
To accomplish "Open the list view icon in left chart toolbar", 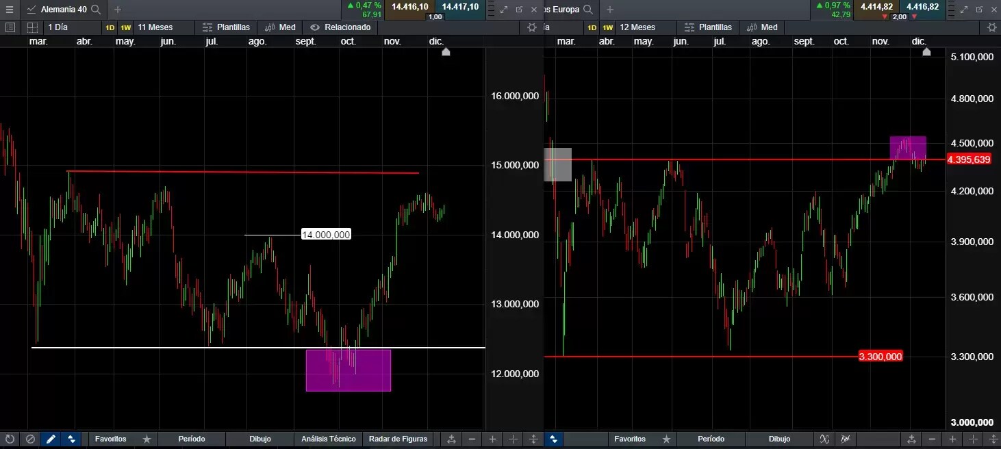I will [x=10, y=27].
